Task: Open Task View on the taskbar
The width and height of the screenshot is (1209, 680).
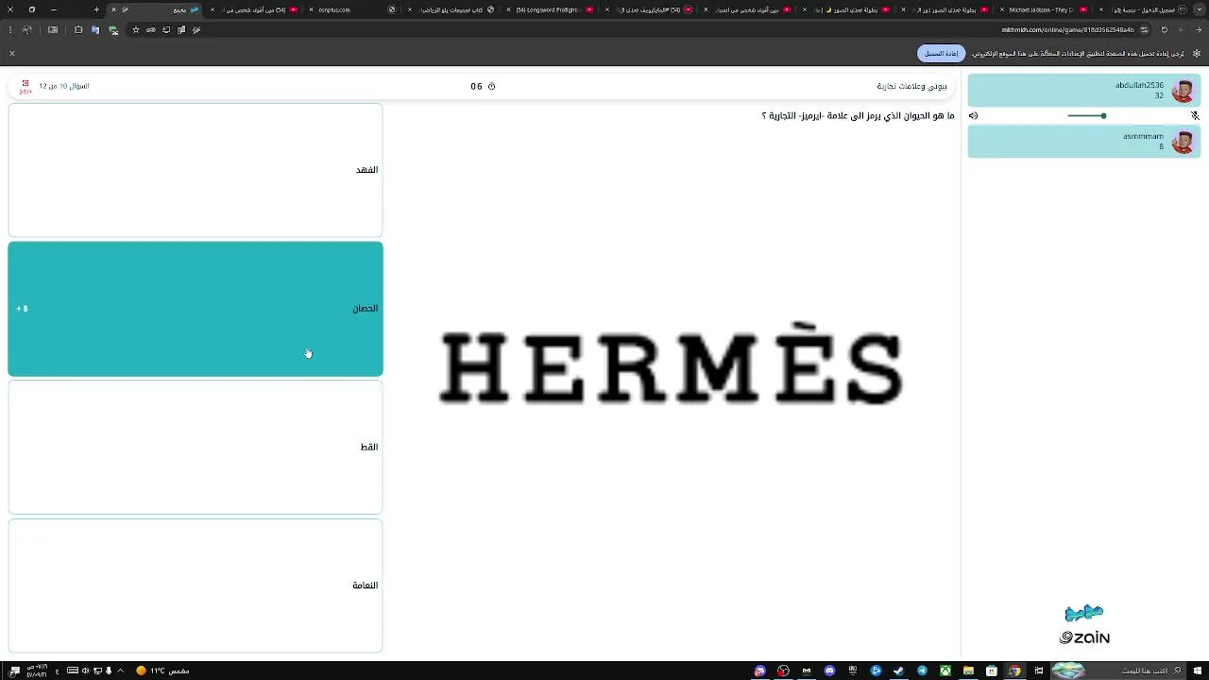Action: [1039, 671]
